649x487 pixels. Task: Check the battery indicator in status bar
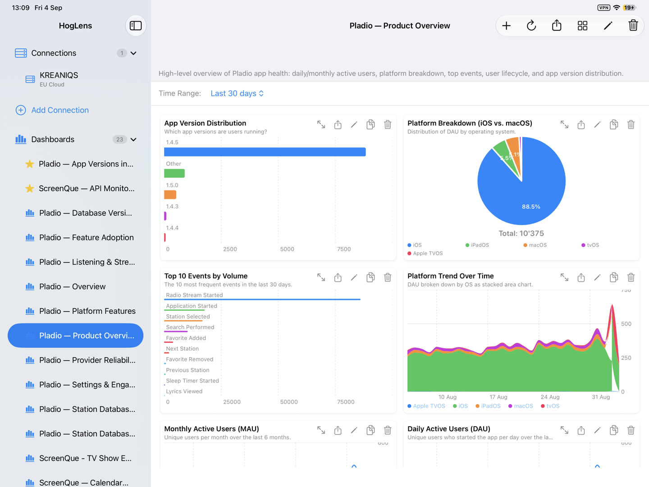point(630,8)
